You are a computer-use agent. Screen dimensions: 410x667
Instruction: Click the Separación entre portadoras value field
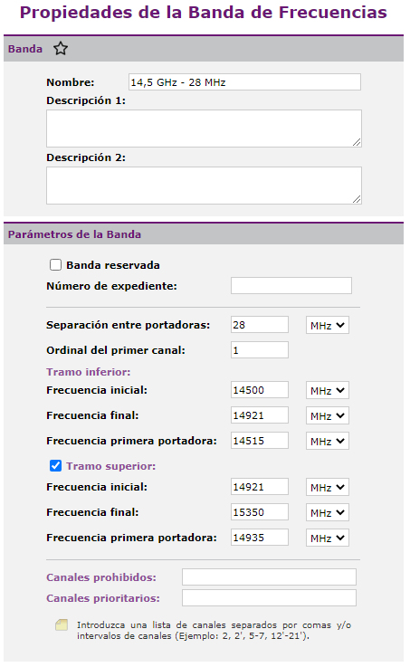point(260,325)
